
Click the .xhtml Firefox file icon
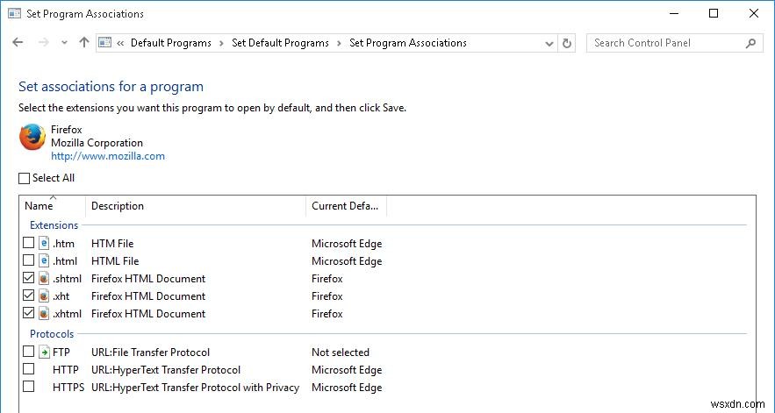pyautogui.click(x=45, y=313)
